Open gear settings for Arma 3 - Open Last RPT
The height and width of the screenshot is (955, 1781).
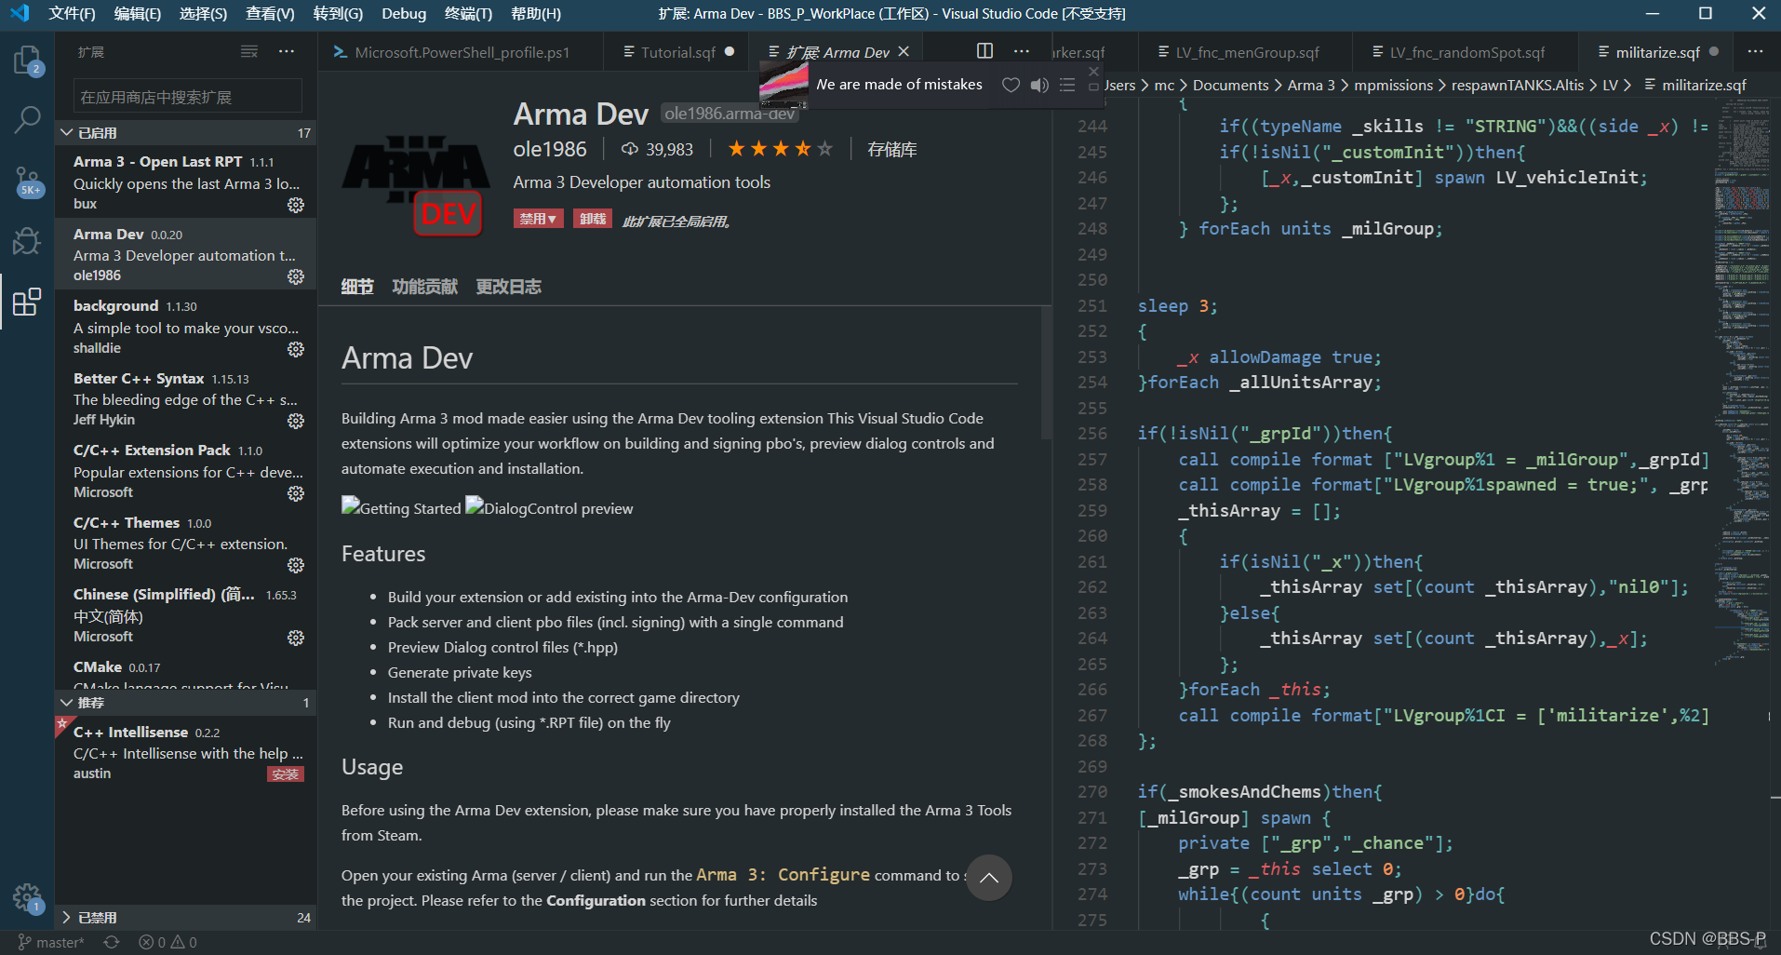[296, 205]
